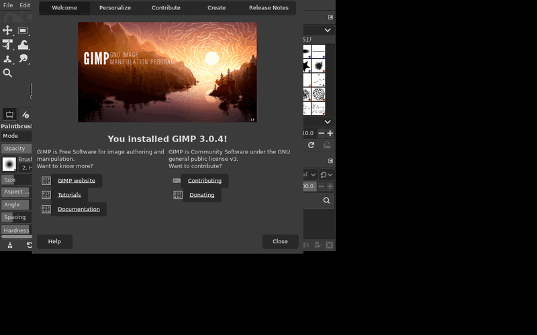Open the Donating link
Screen dimensions: 537x335
point(202,195)
